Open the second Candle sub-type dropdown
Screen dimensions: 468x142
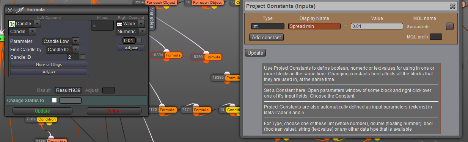coord(32,32)
